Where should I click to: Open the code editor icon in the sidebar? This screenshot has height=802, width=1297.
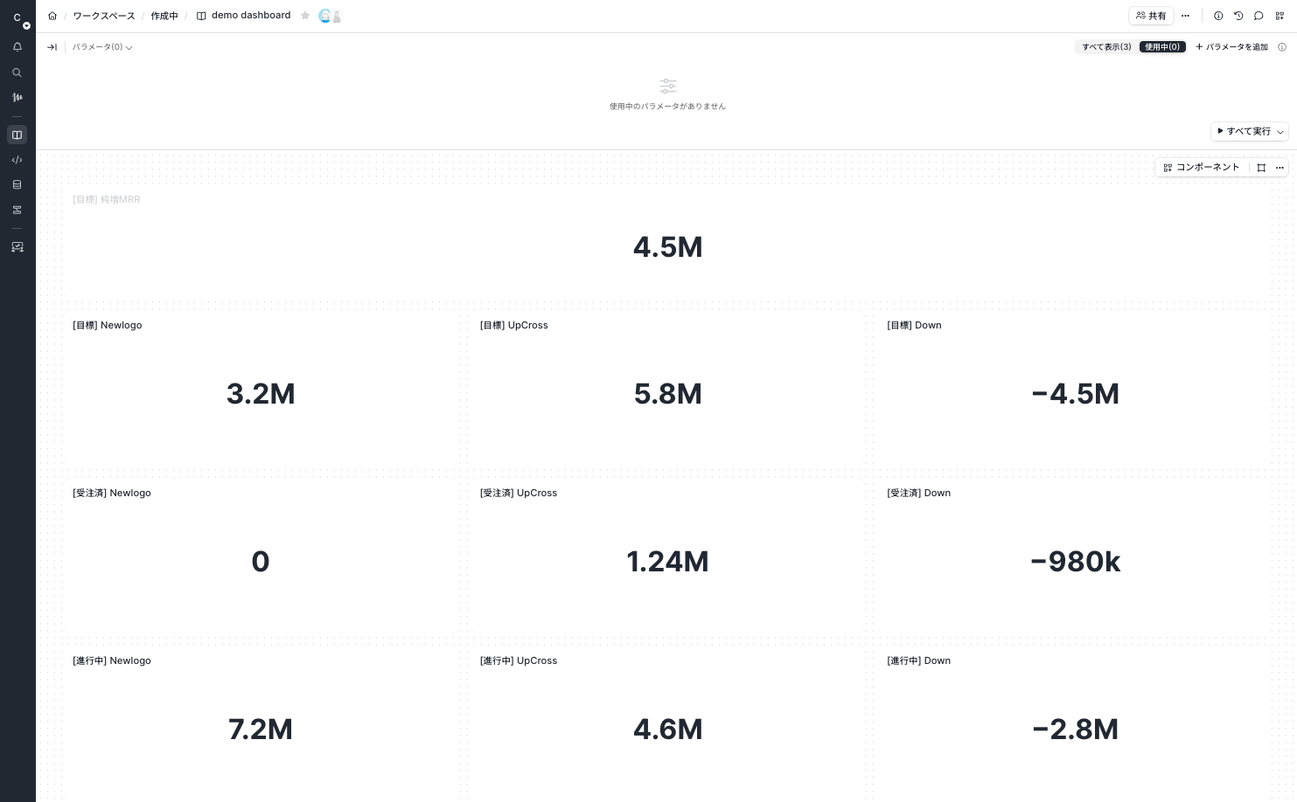[17, 160]
